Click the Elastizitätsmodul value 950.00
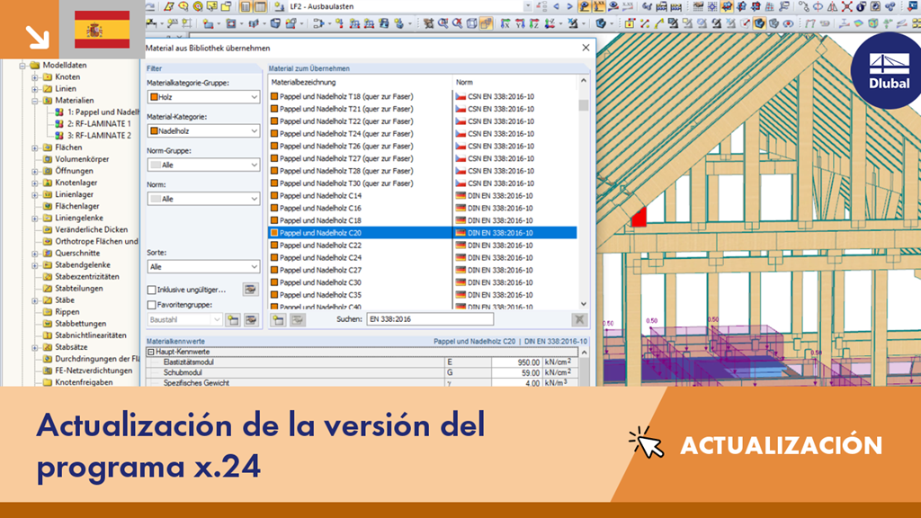 (515, 362)
